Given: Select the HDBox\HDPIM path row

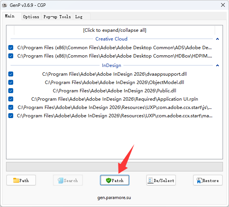Looking at the screenshot, I should click(115, 56).
